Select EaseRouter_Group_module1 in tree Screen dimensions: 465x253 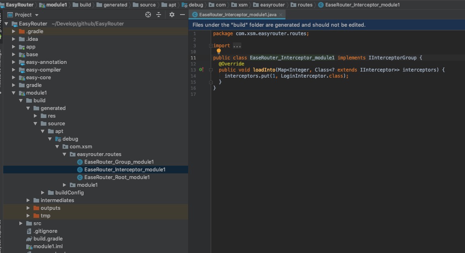click(x=119, y=162)
